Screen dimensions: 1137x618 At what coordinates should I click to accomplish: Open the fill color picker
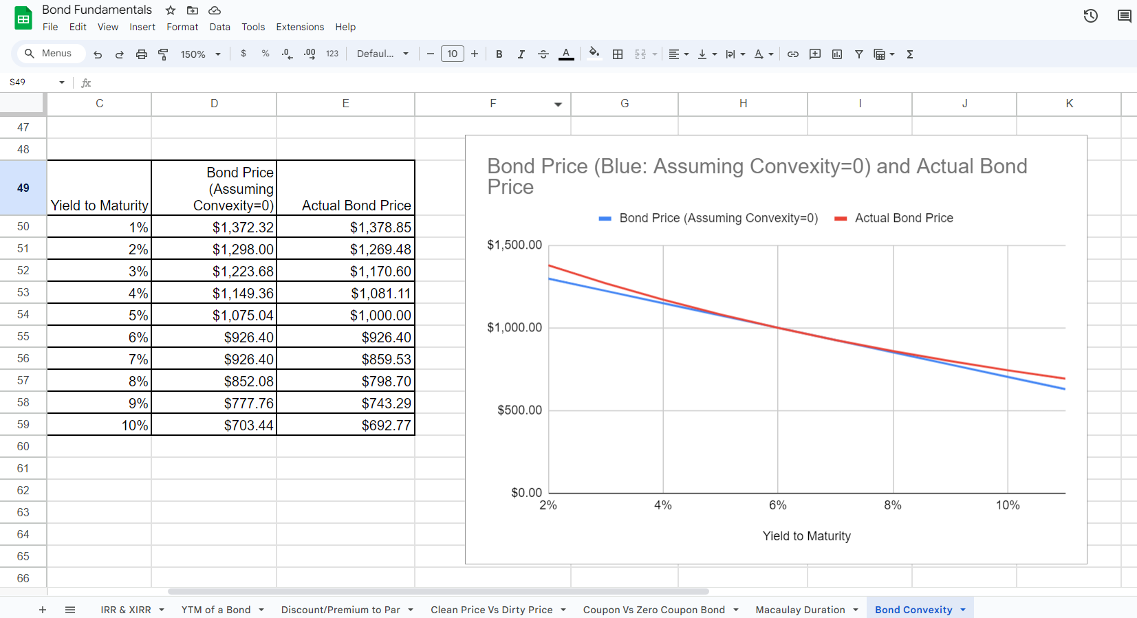594,54
